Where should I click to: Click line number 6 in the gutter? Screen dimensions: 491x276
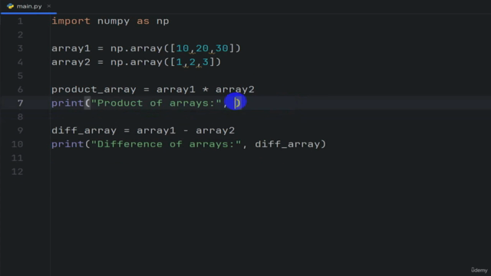pos(21,90)
